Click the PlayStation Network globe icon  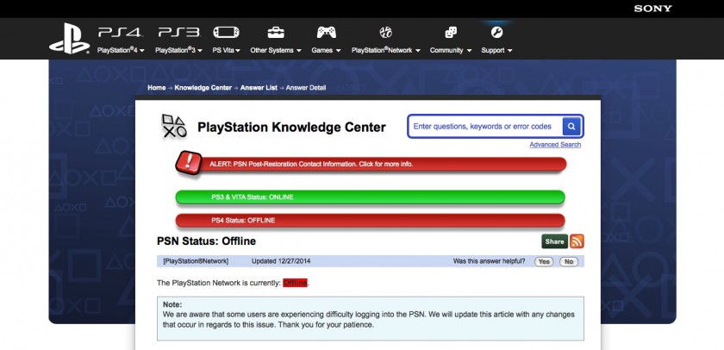coord(385,32)
